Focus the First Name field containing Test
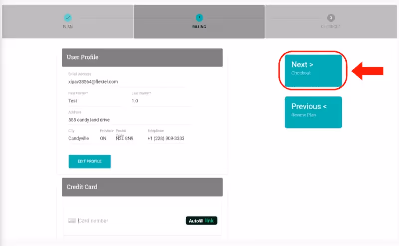 (x=94, y=101)
